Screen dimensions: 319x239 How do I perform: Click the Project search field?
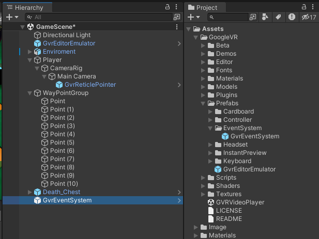tap(228, 17)
